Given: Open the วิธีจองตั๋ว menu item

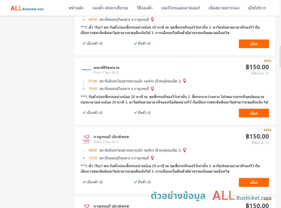Looking at the screenshot, I should (144, 8).
